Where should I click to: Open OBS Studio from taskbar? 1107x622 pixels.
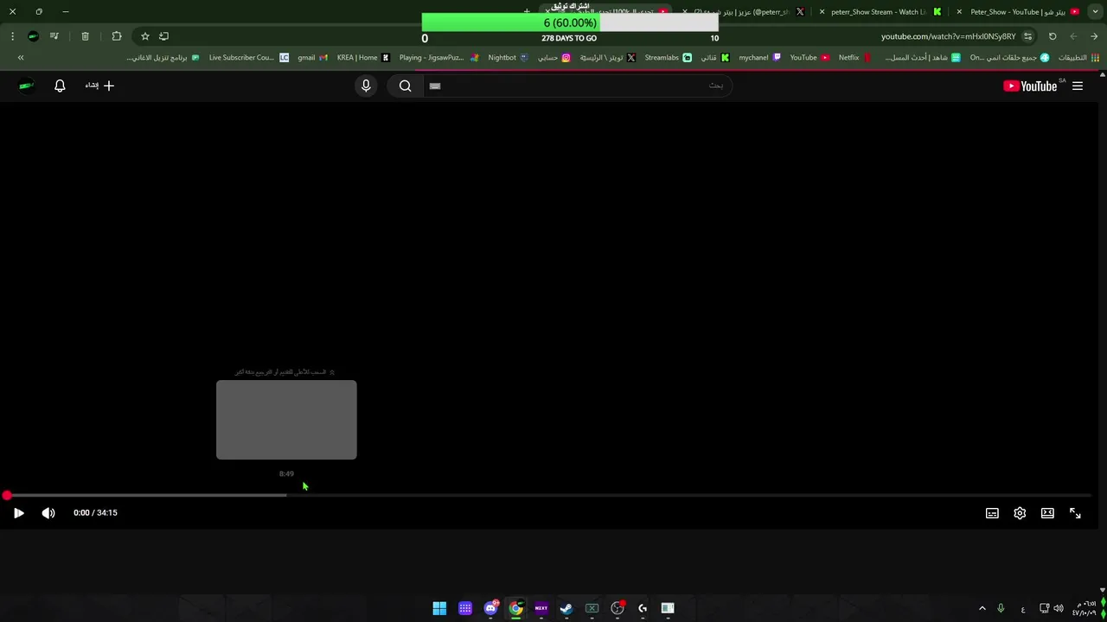coord(617,608)
